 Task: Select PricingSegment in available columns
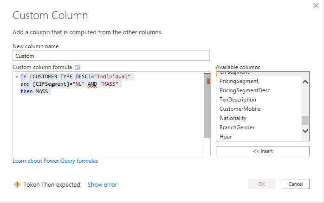pos(239,81)
